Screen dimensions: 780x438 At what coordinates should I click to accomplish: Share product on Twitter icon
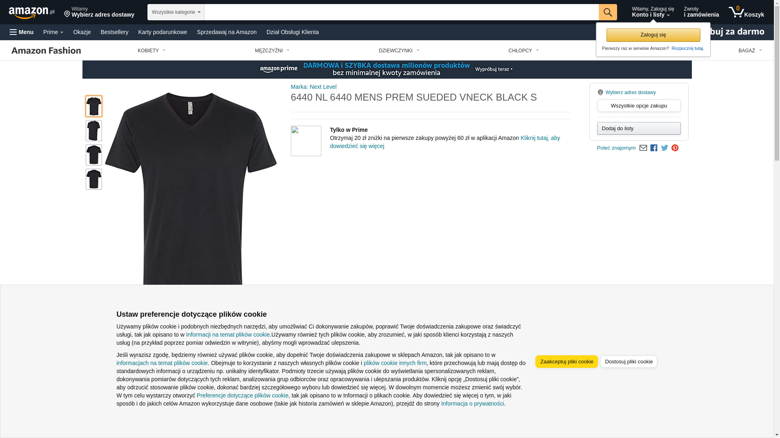coord(665,148)
